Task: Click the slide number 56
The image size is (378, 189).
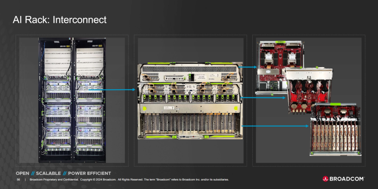Action: [18, 180]
